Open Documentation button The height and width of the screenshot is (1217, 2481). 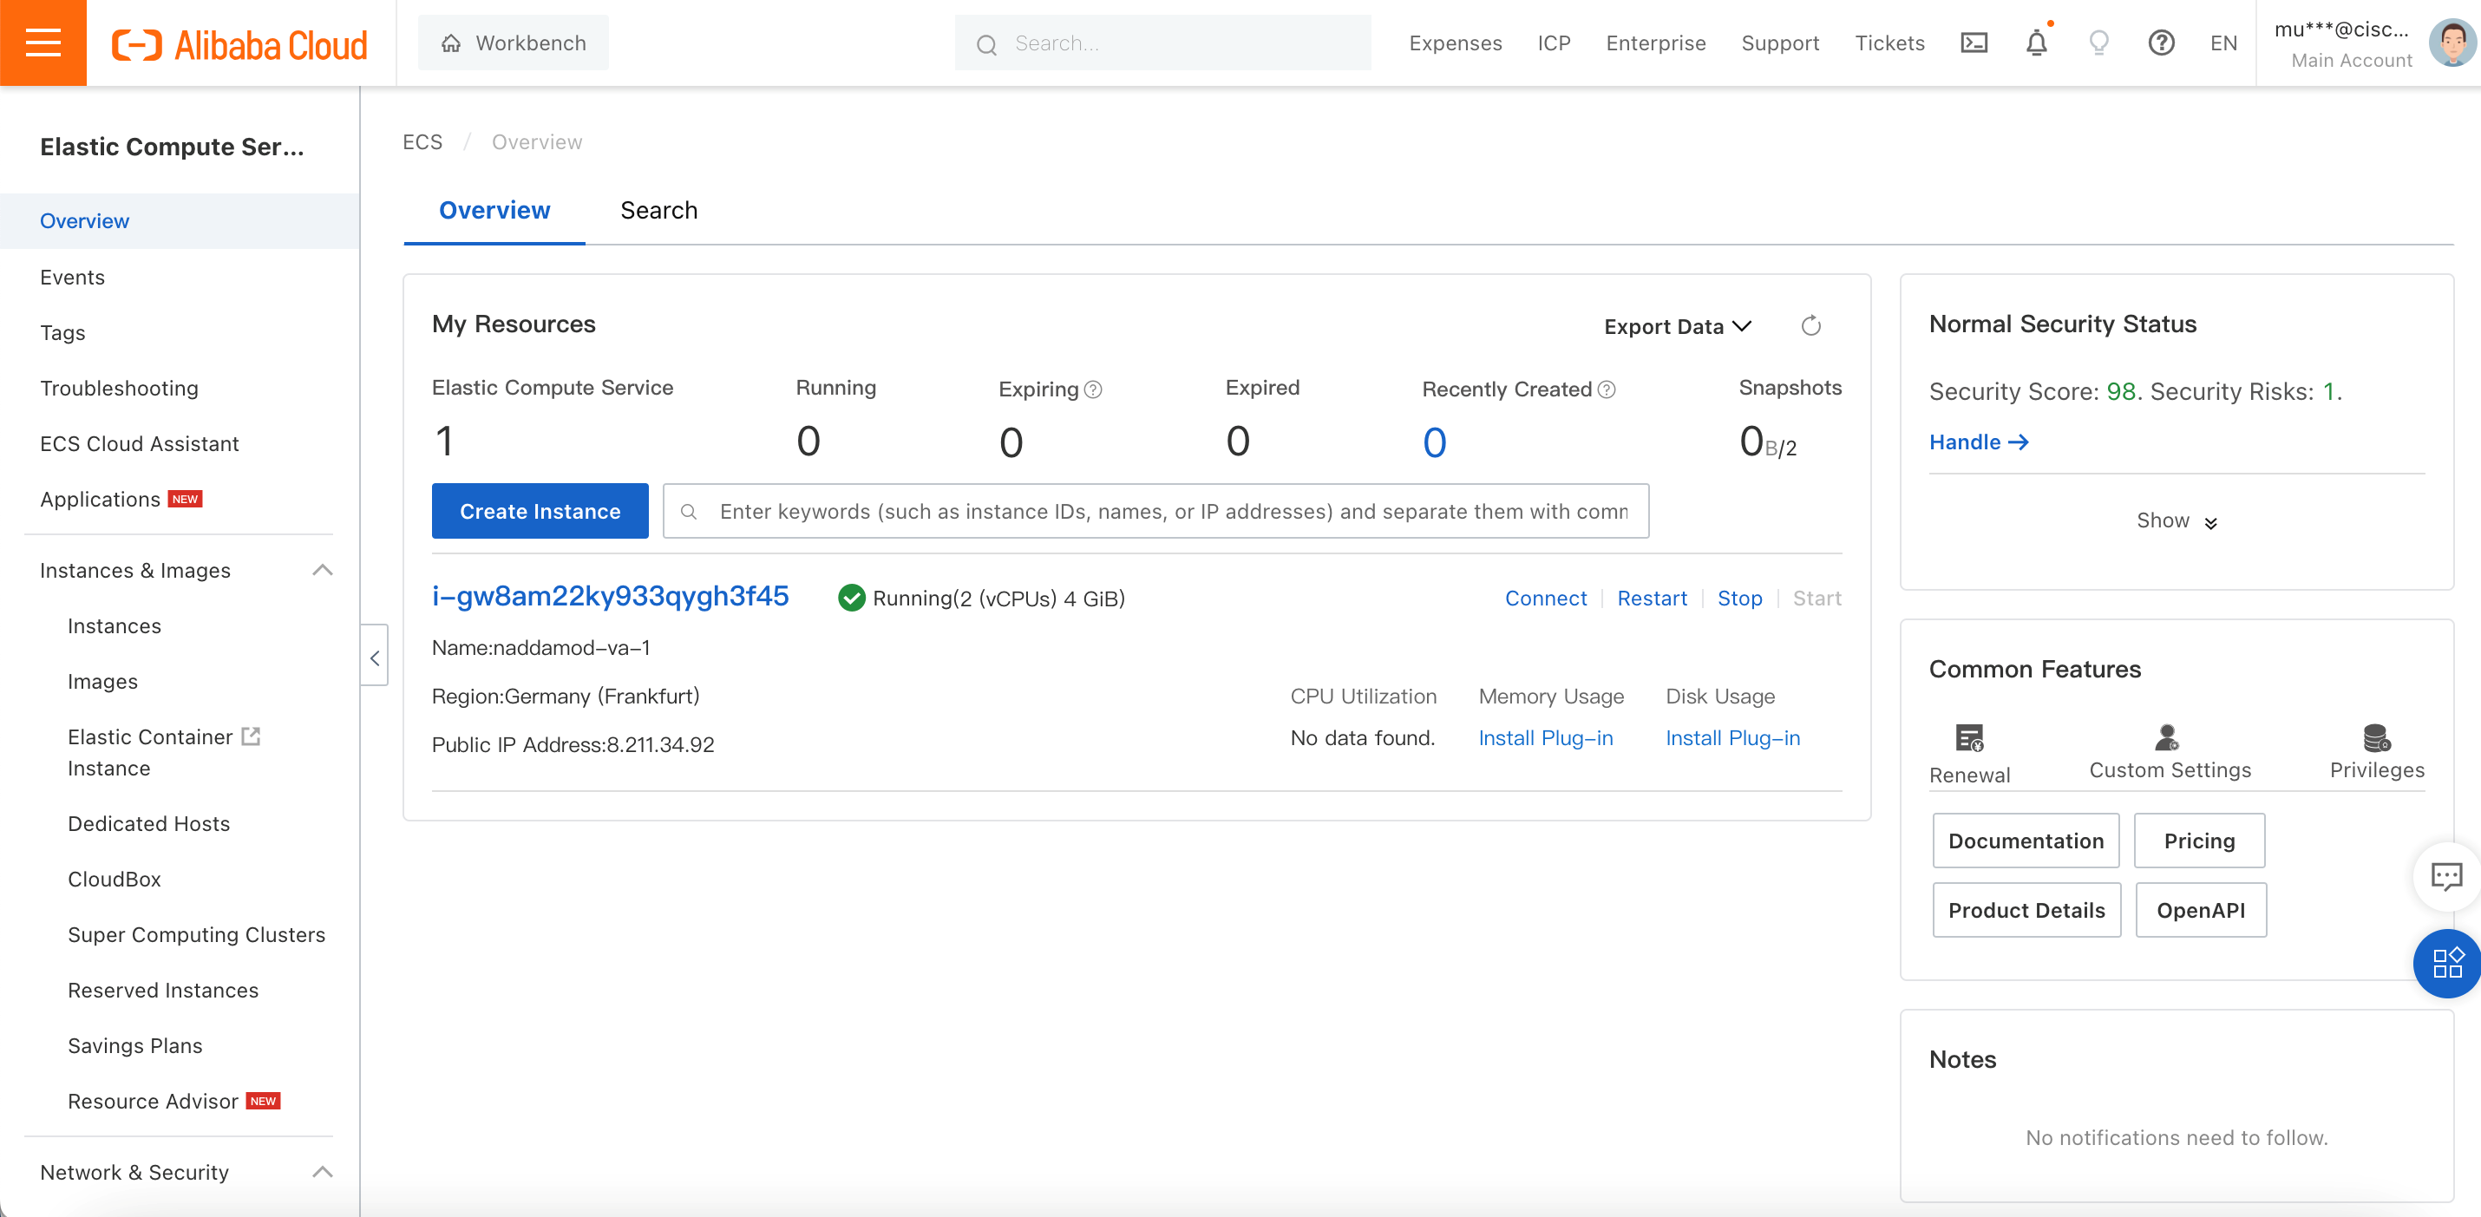tap(2026, 841)
